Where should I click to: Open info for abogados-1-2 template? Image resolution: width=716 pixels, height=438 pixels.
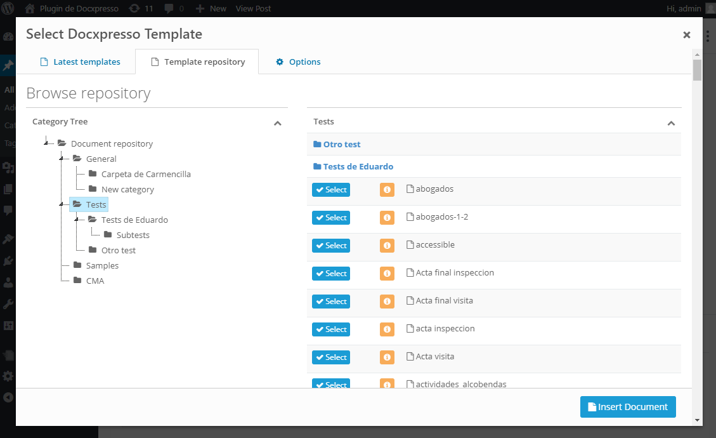coord(387,218)
